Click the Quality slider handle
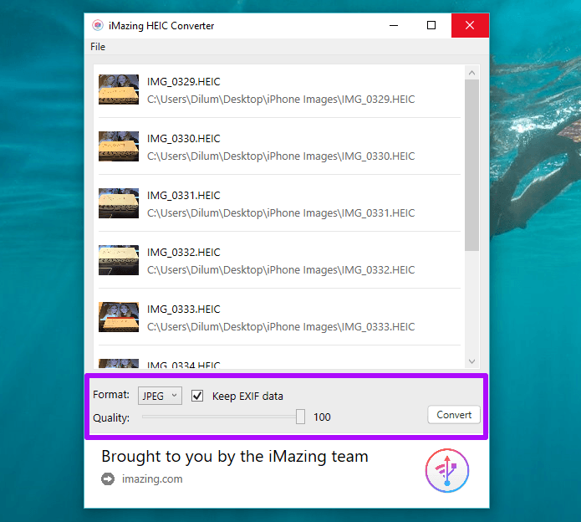Viewport: 581px width, 522px height. pos(300,417)
